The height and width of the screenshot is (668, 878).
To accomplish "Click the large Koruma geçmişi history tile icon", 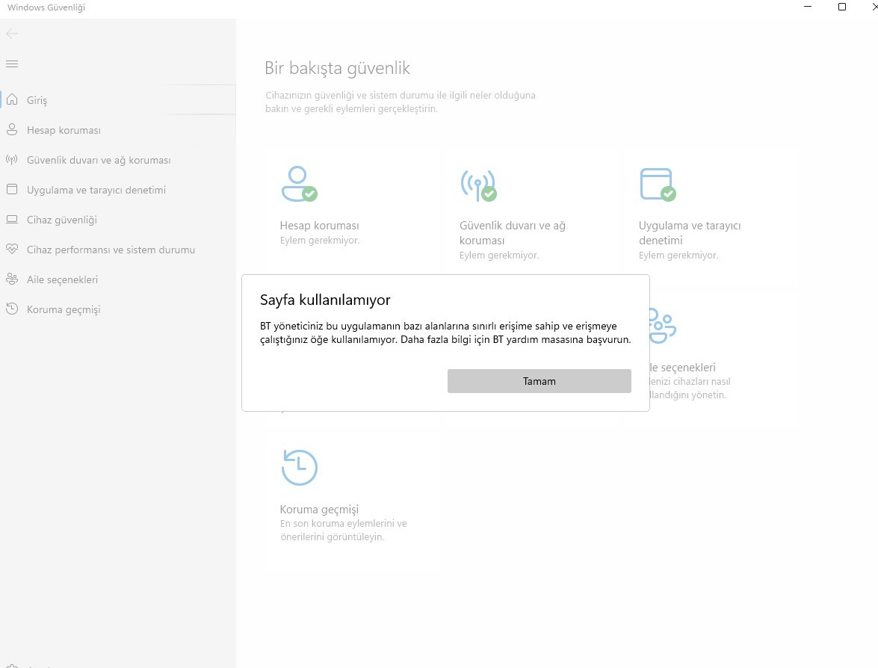I will [x=299, y=468].
